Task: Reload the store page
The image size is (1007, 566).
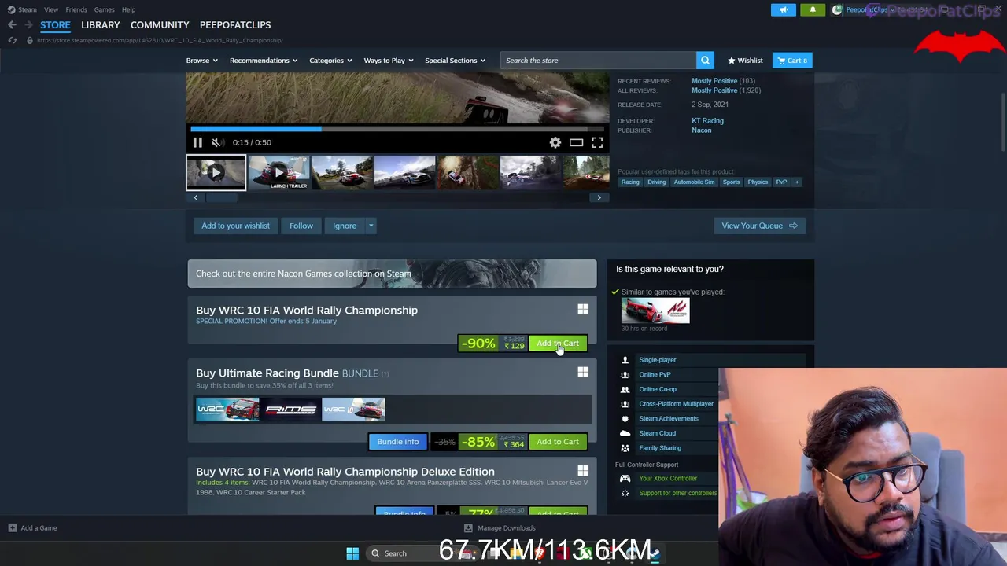Action: (x=12, y=40)
